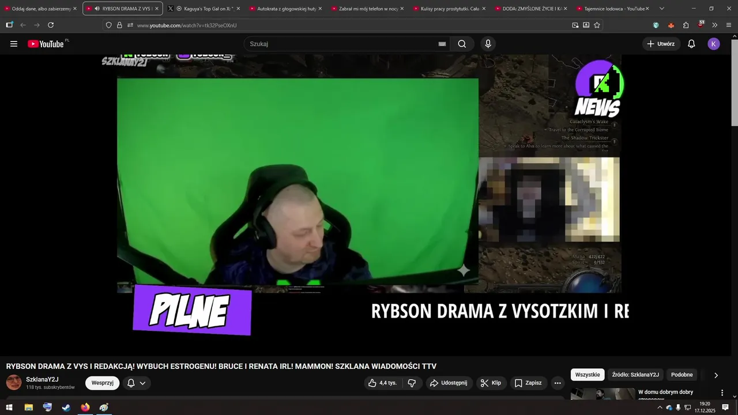
Task: Show tracking protection shield info
Action: [108, 25]
